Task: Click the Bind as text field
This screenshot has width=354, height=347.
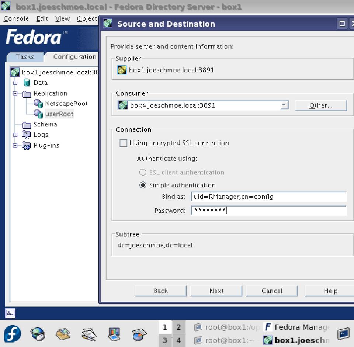Action: [x=268, y=197]
